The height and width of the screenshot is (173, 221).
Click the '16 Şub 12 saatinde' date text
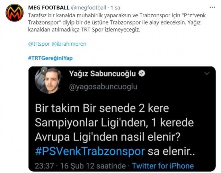[x=93, y=166]
